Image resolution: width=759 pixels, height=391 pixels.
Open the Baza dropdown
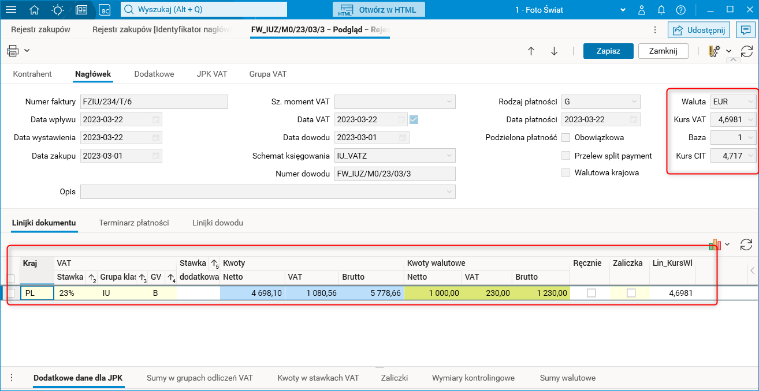coord(750,138)
